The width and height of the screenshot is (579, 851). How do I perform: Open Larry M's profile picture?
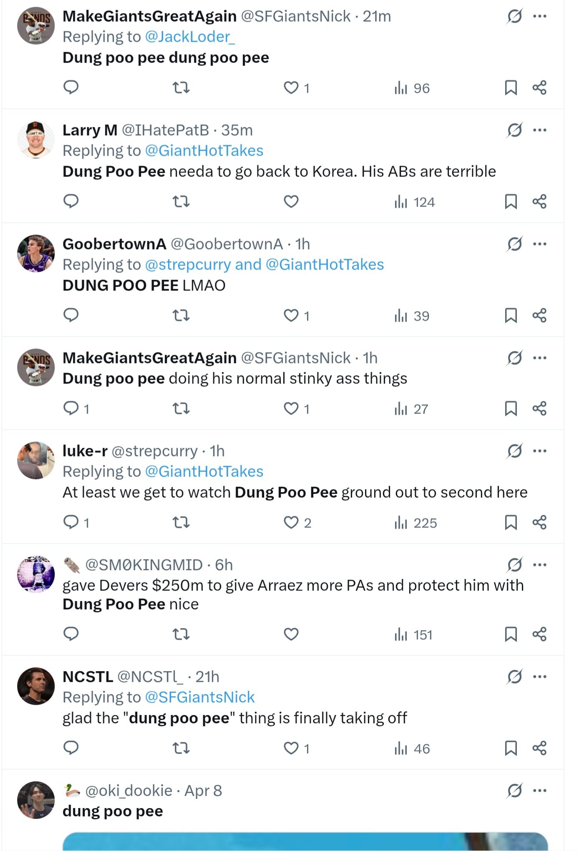(36, 140)
